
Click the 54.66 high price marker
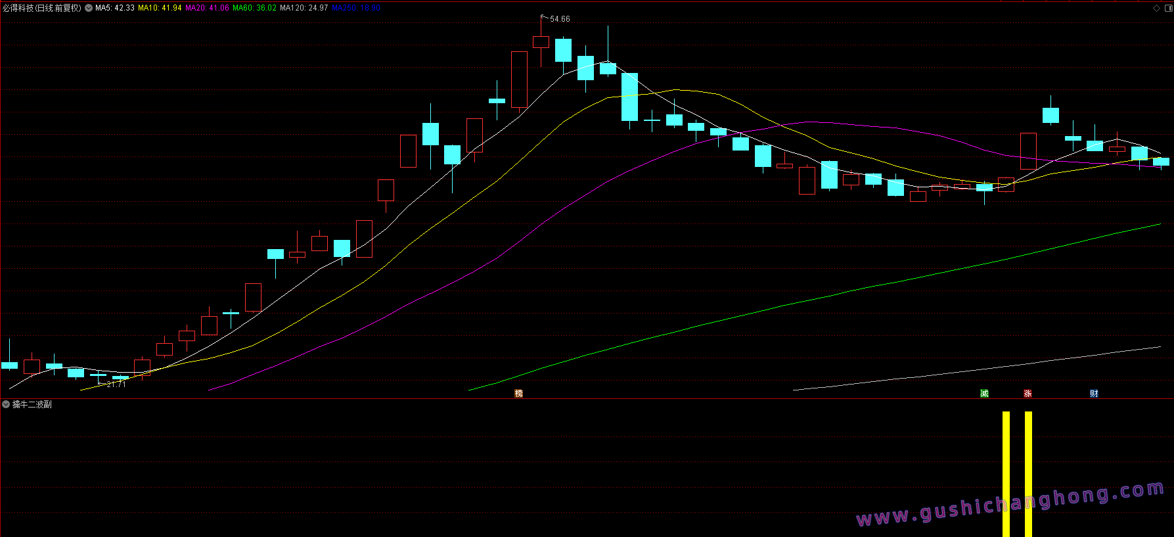pos(560,19)
